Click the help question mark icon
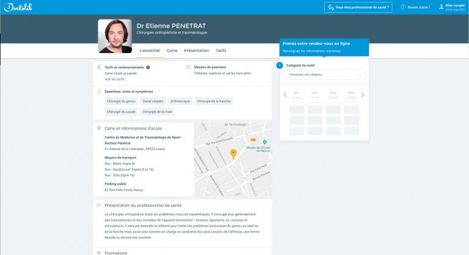This screenshot has height=255, width=469. point(403,7)
